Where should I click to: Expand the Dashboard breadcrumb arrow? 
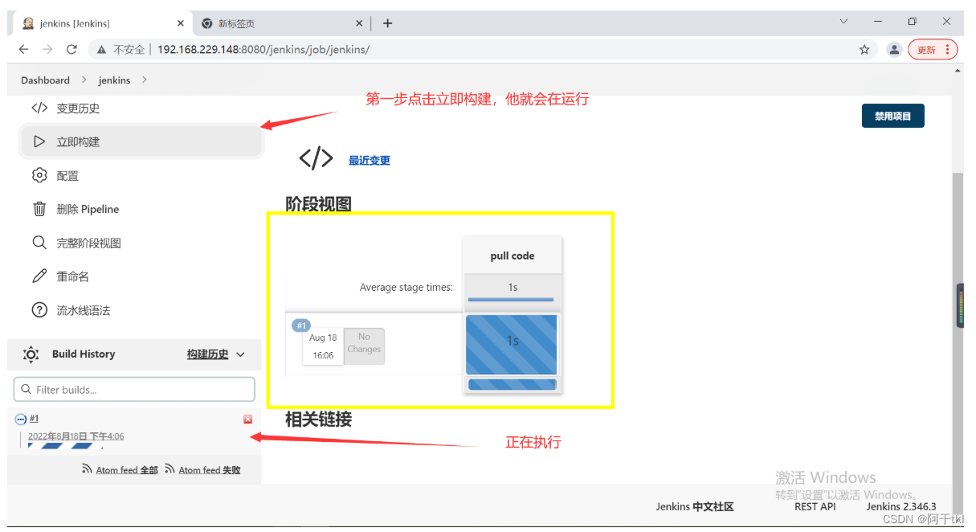83,80
